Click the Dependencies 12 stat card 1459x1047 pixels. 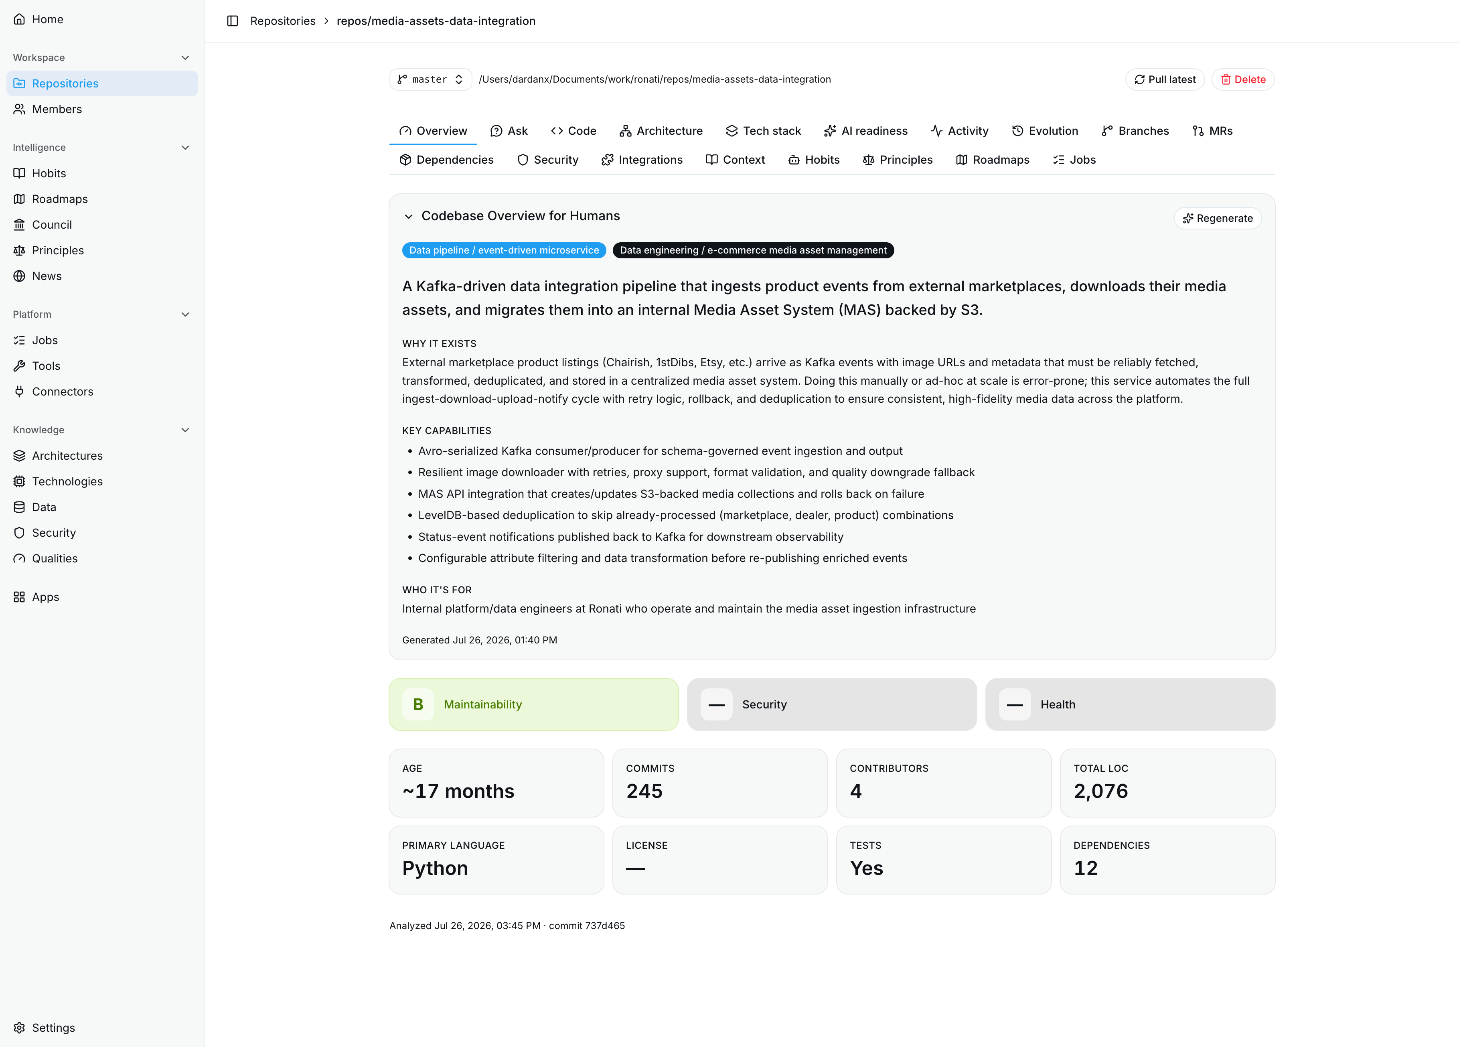point(1167,860)
